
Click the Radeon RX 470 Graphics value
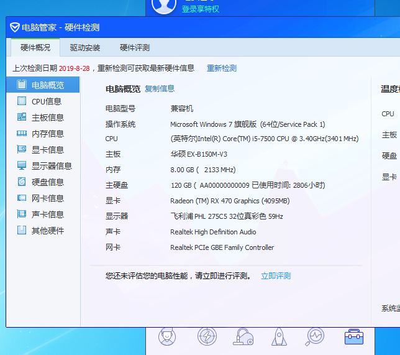230,201
